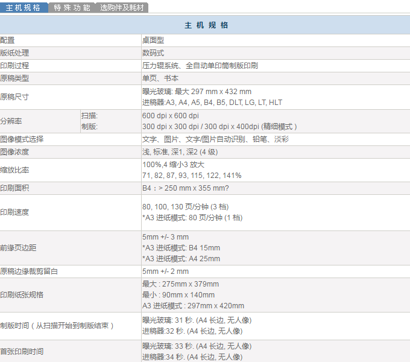Select the 浅, 标准, 深1, 深2 density value

point(180,152)
